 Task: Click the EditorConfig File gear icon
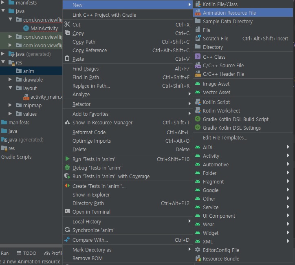[x=198, y=250]
